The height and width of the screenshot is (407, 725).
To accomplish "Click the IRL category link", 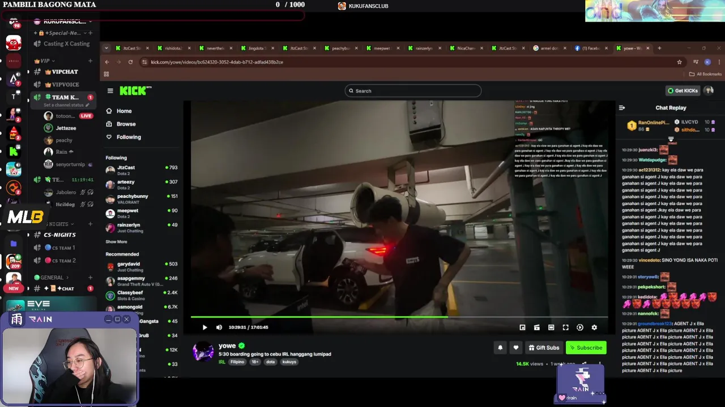I will pyautogui.click(x=222, y=362).
